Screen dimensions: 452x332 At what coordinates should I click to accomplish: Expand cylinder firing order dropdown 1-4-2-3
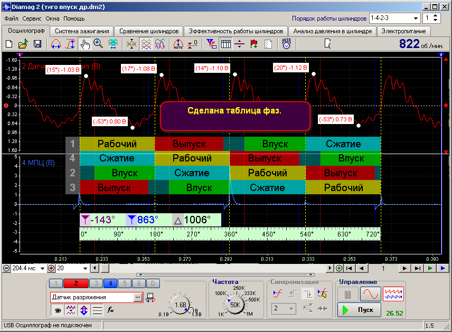[416, 18]
